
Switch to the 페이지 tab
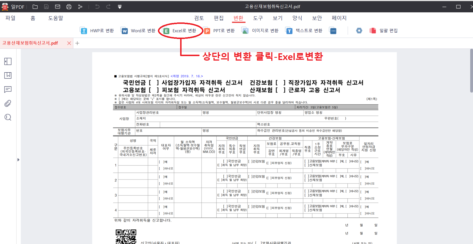339,18
